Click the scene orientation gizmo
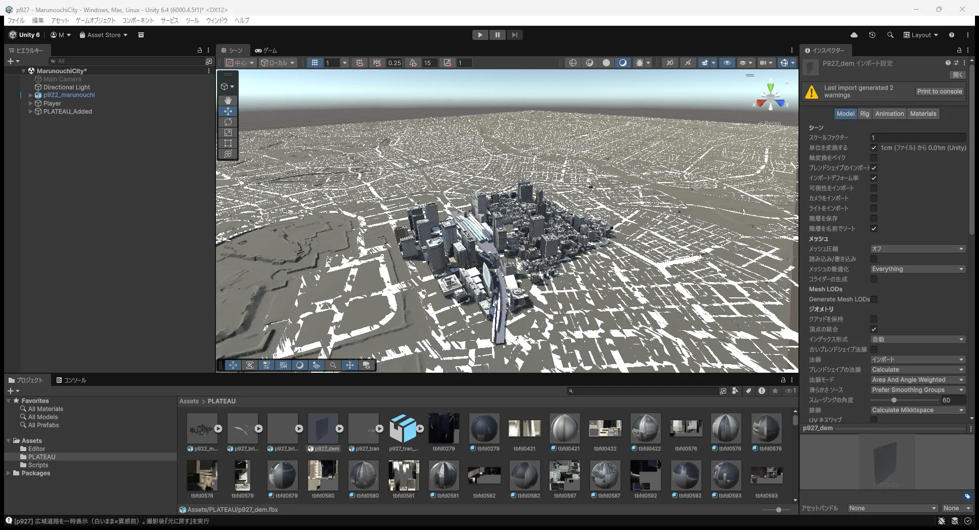Viewport: 979px width, 530px height. click(770, 97)
